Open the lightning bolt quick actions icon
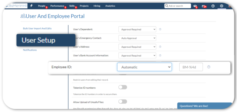Viewport: 237px width, 112px height. (31, 6)
